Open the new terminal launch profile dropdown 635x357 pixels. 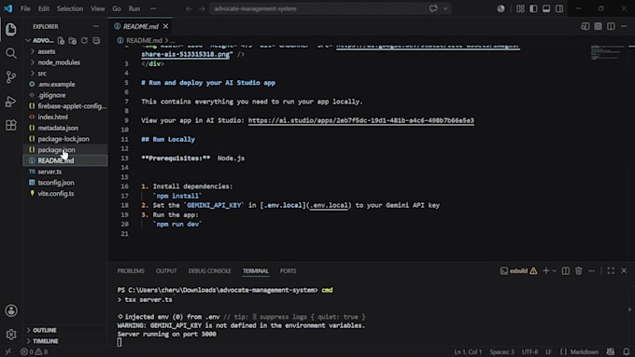coord(554,271)
